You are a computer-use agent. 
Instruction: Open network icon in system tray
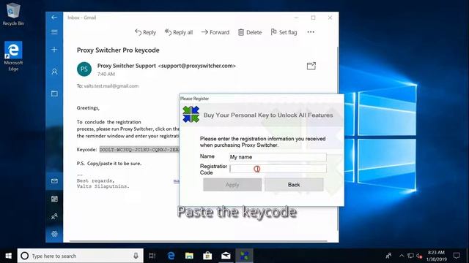point(410,256)
